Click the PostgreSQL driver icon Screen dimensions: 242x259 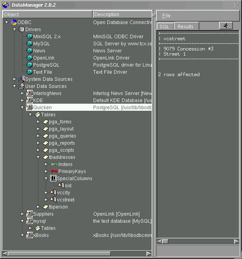(30, 65)
